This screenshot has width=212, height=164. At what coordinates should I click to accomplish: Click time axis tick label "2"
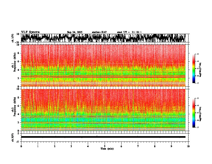point(55,146)
